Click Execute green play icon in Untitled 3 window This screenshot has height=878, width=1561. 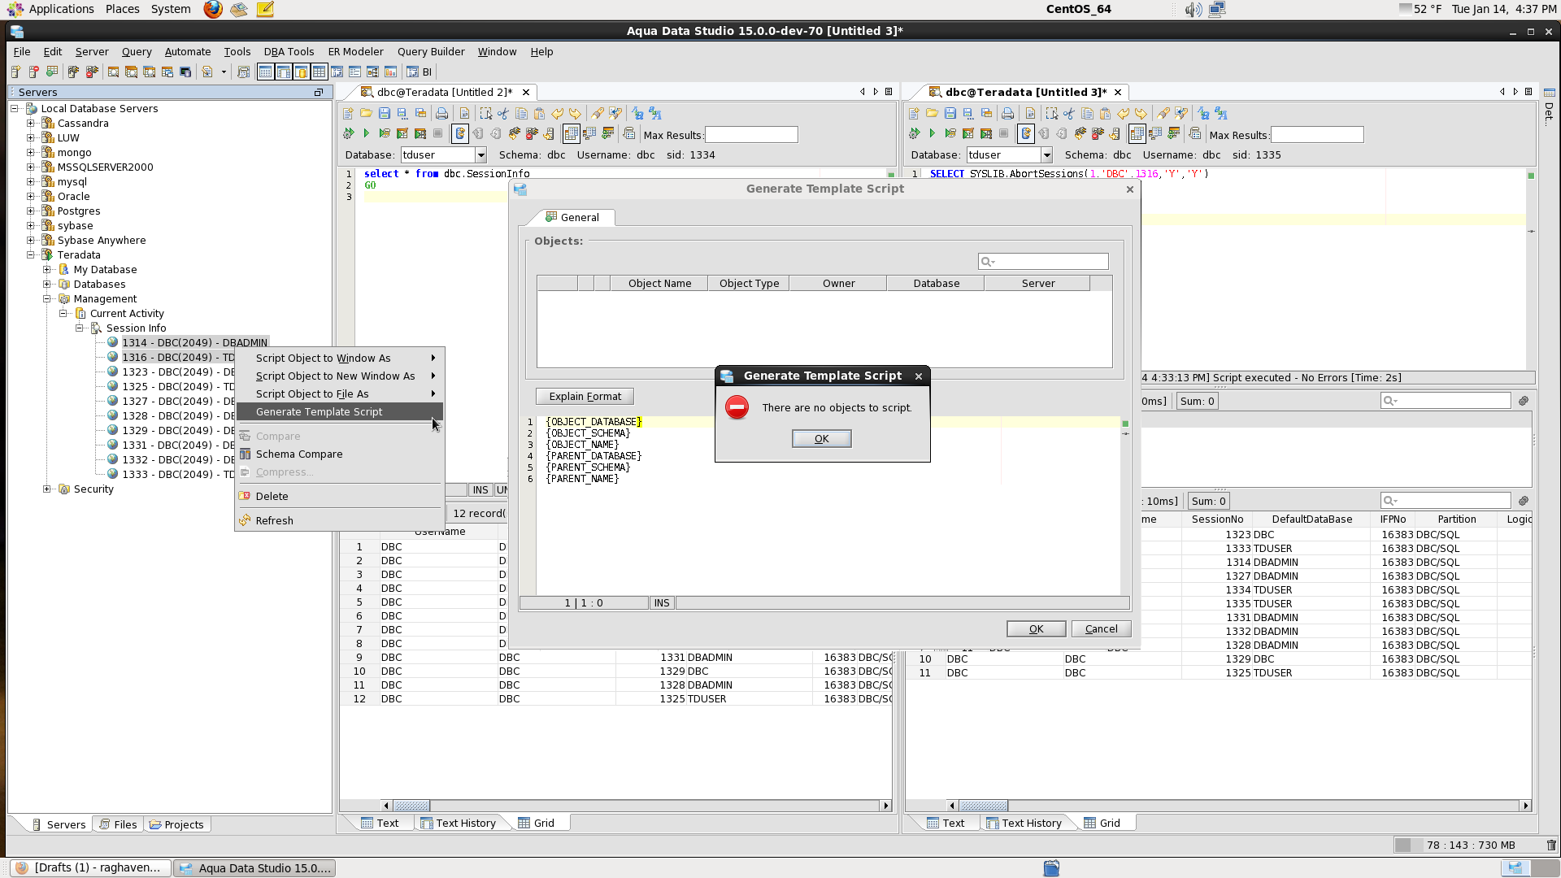[x=932, y=133]
